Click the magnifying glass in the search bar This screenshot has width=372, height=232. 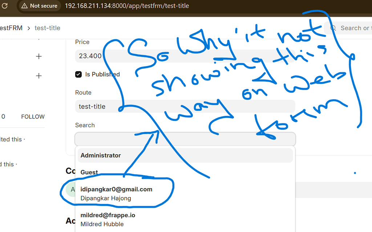333,28
